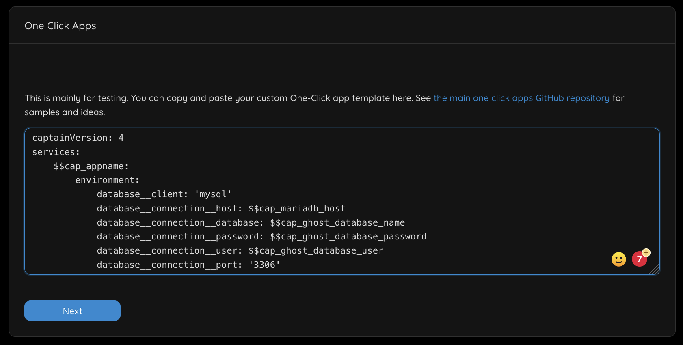This screenshot has width=683, height=345.
Task: Click the port value '3306'
Action: click(x=264, y=265)
